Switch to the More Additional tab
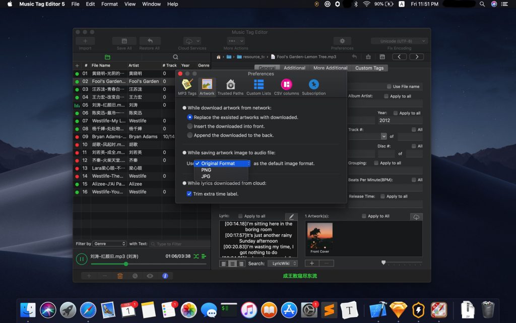The height and width of the screenshot is (323, 516). (x=331, y=68)
